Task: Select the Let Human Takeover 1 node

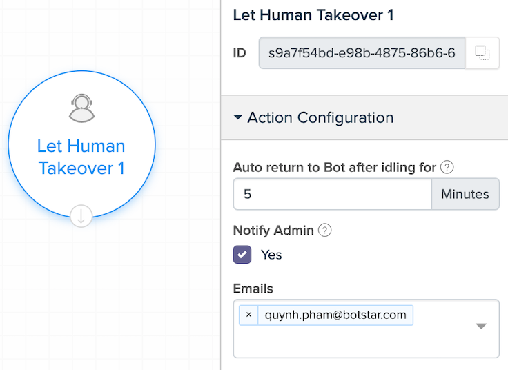Action: tap(81, 144)
